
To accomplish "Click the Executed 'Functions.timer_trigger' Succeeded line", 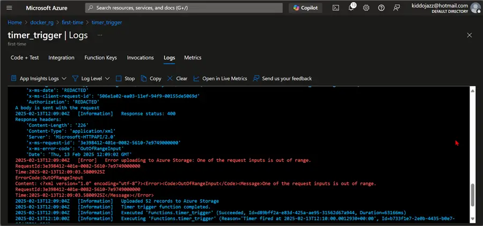I will [211, 213].
